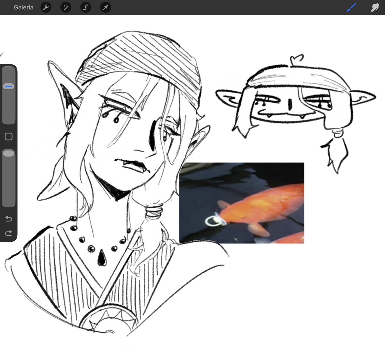Click the orange koi fish reference photo

point(242,203)
